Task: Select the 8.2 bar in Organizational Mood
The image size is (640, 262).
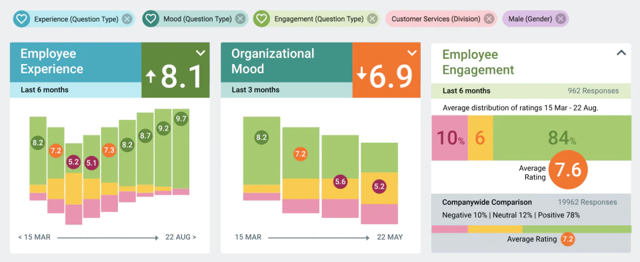Action: pyautogui.click(x=261, y=159)
